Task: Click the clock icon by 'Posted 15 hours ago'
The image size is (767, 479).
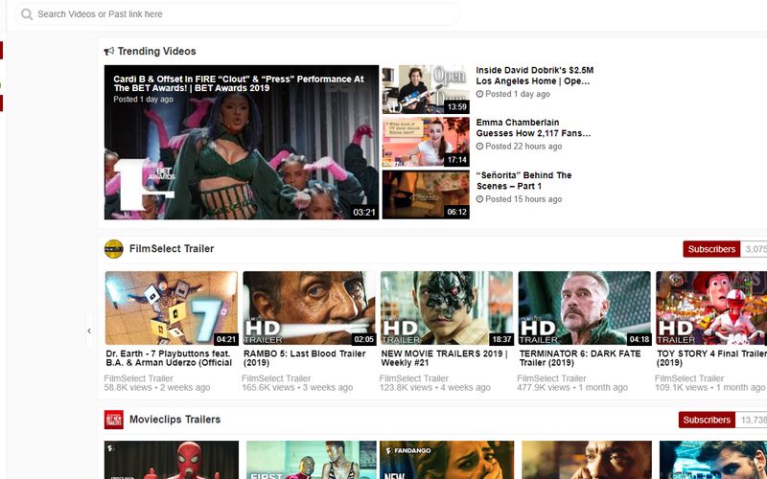Action: (479, 199)
